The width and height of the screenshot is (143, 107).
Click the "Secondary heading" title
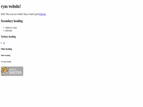[12, 21]
